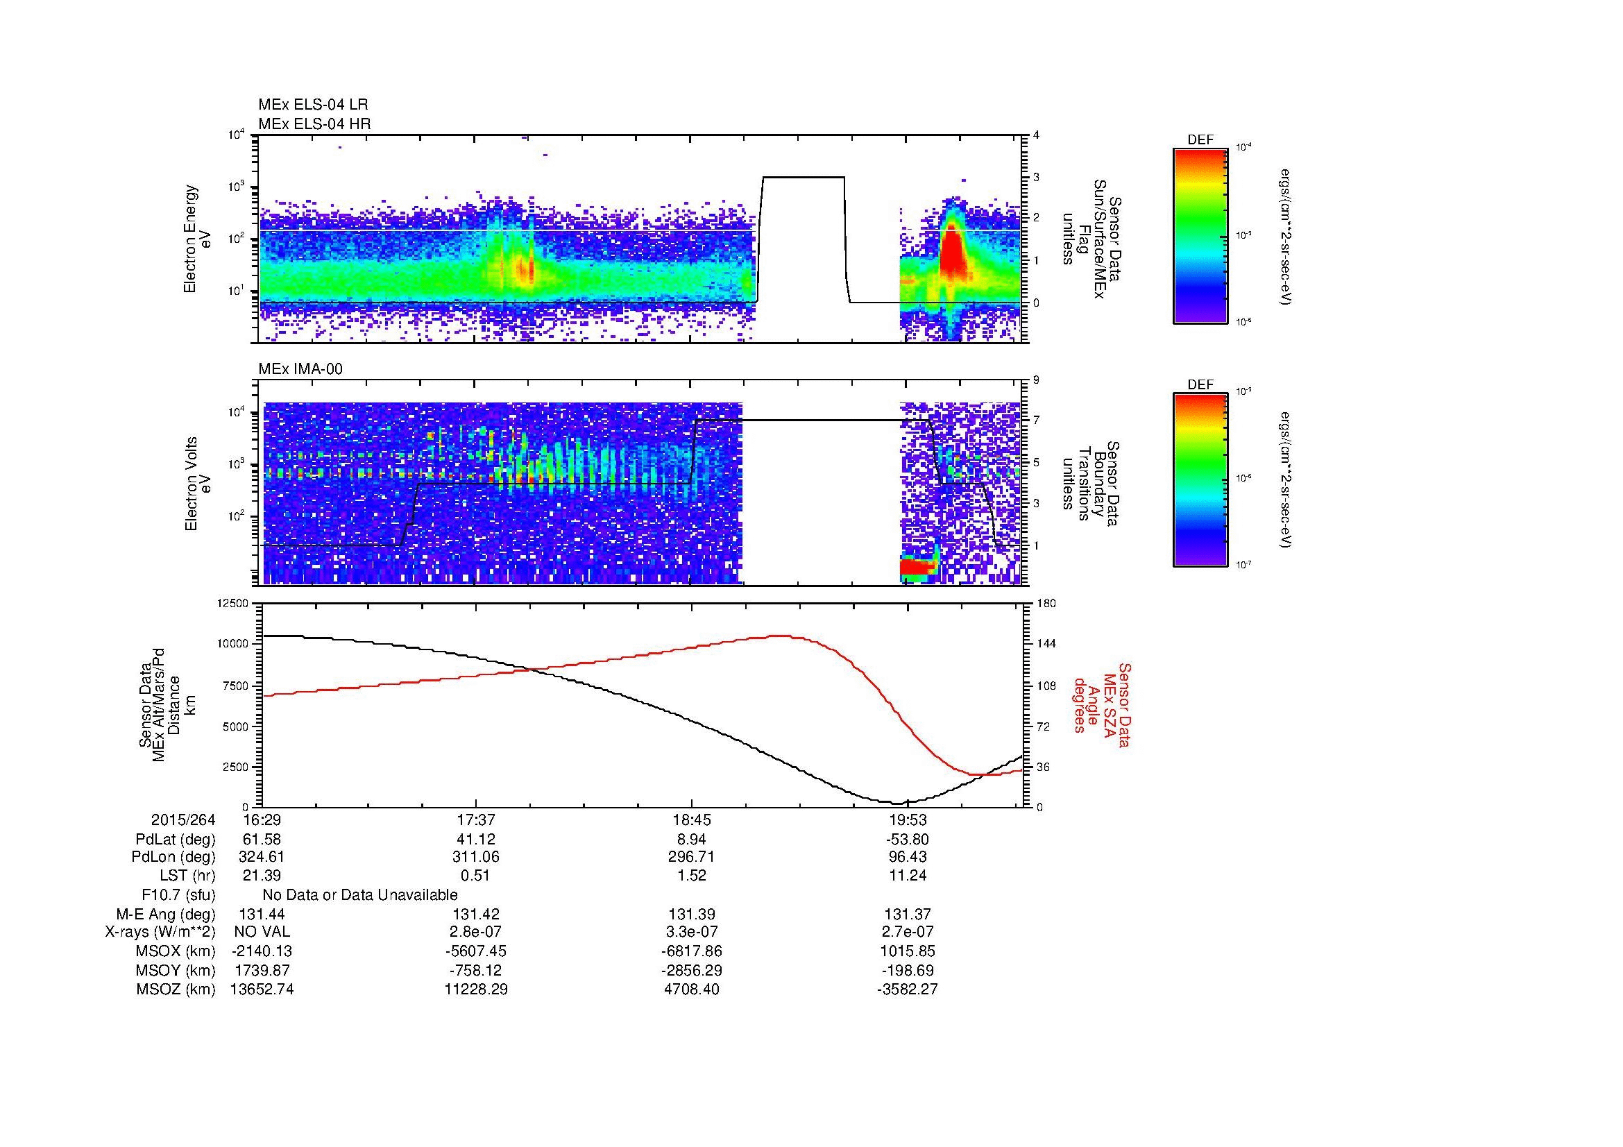Click the 'X-rays (W/m**2)' row label
1623x1147 pixels.
click(160, 933)
